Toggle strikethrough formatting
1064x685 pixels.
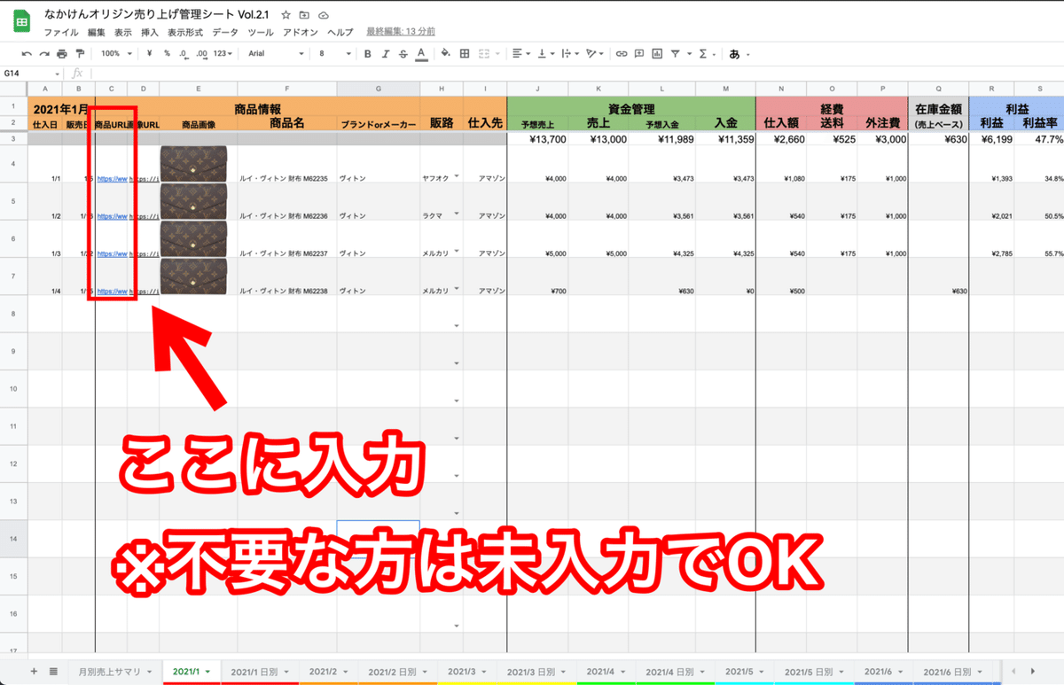point(403,53)
